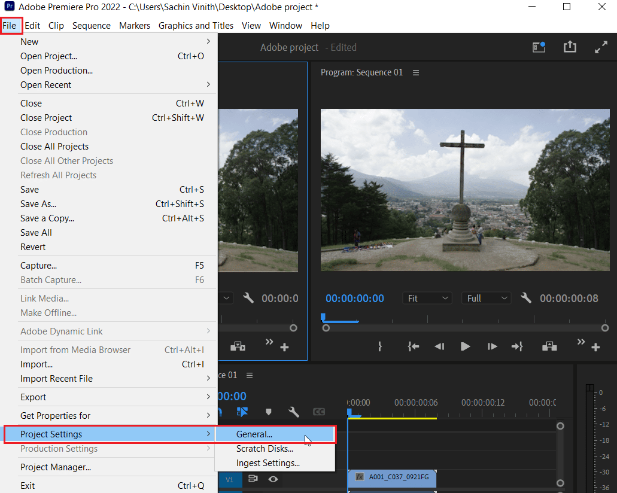617x493 pixels.
Task: Choose Ingest Settings... option
Action: (x=275, y=463)
